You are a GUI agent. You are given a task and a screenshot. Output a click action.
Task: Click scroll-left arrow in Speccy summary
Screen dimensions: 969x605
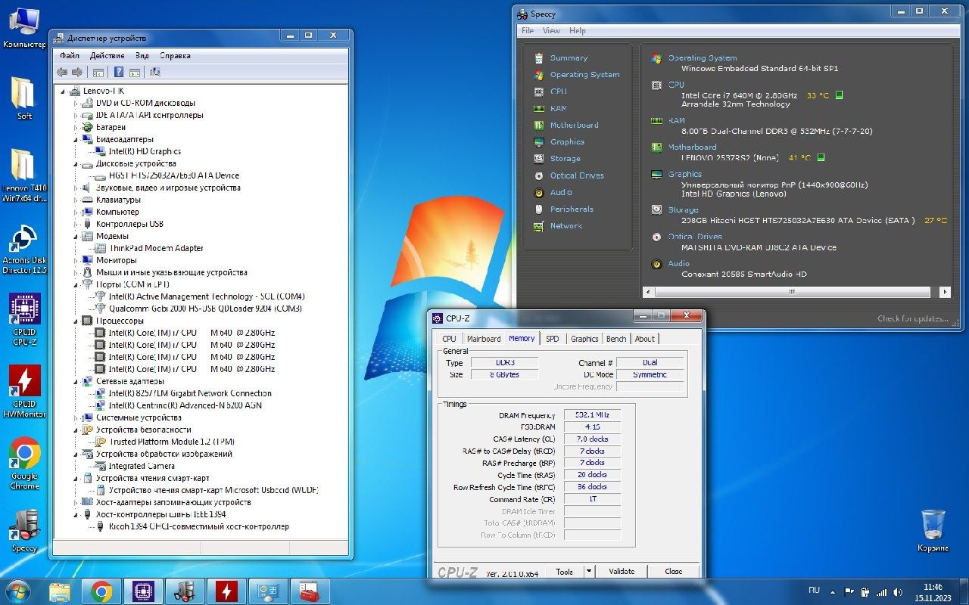click(x=648, y=292)
